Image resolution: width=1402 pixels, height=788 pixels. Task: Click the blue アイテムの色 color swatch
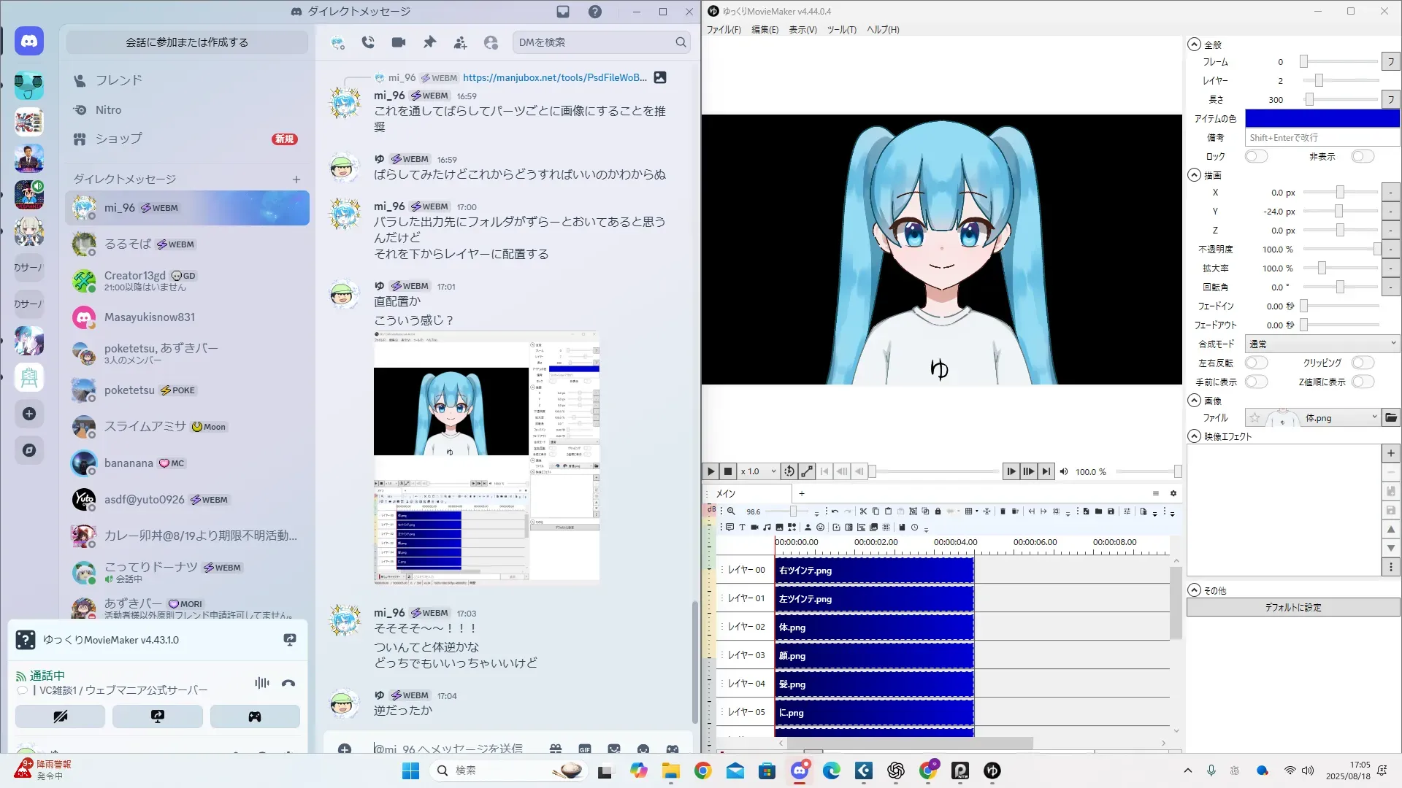[x=1322, y=118]
